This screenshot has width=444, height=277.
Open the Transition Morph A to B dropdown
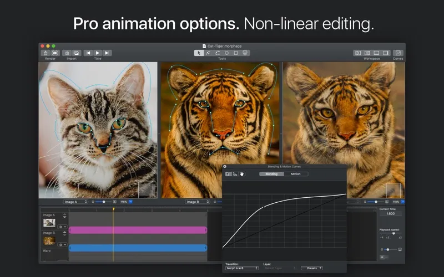[x=242, y=268]
